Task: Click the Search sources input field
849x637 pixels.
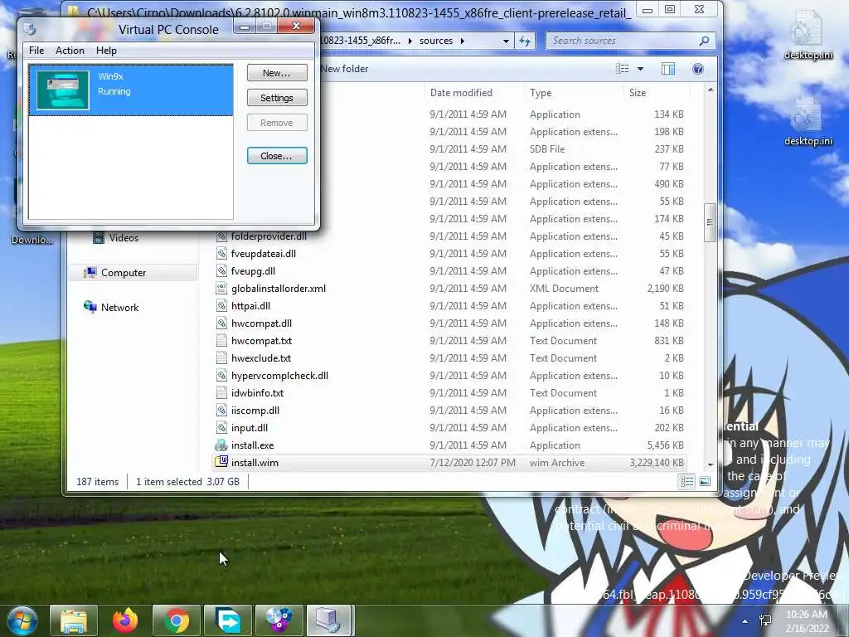Action: point(623,41)
